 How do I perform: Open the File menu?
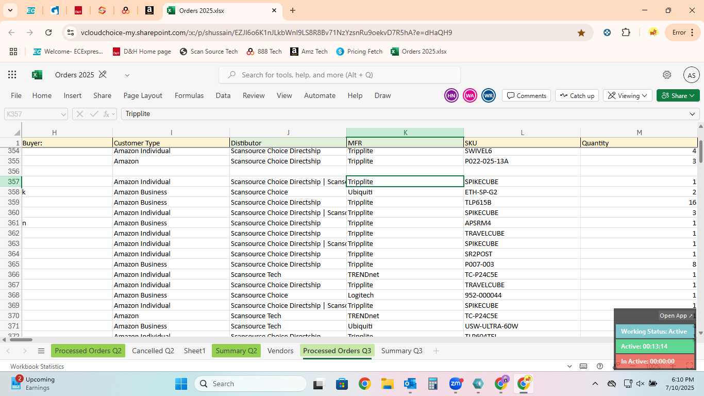point(16,95)
